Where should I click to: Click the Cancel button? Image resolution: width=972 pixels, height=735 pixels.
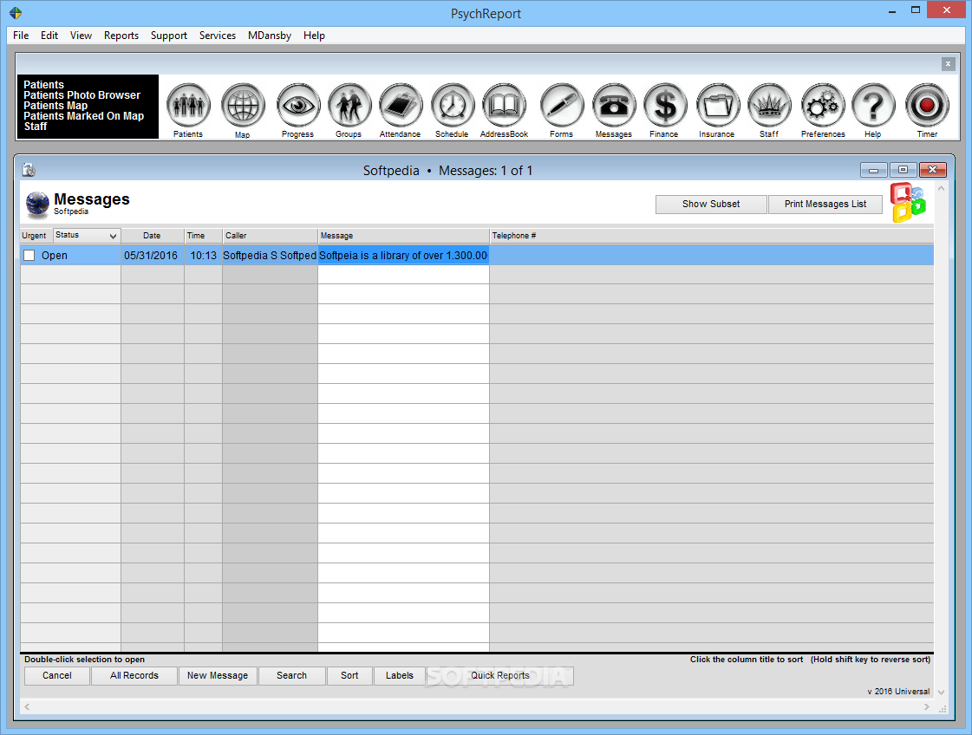57,675
